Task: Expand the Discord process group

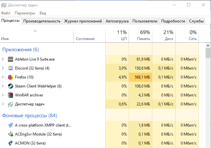Action: pyautogui.click(x=3, y=68)
